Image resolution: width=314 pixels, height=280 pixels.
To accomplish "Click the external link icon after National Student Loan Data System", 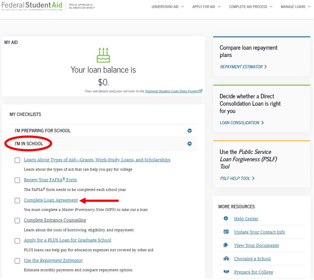I will click(x=200, y=91).
